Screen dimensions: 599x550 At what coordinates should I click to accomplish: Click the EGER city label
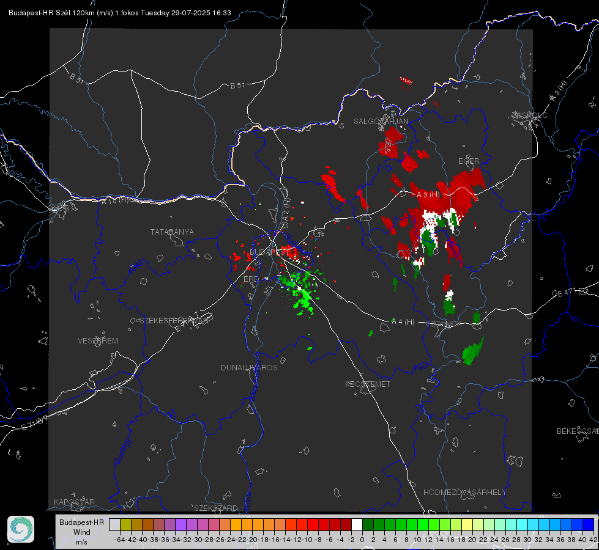(x=469, y=161)
